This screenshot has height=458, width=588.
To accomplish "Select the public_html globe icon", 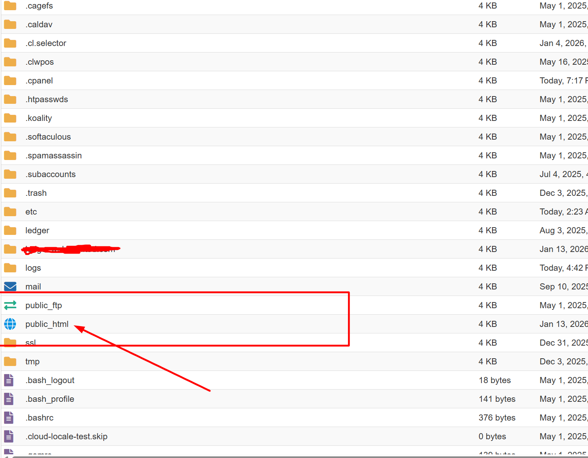I will coord(10,324).
